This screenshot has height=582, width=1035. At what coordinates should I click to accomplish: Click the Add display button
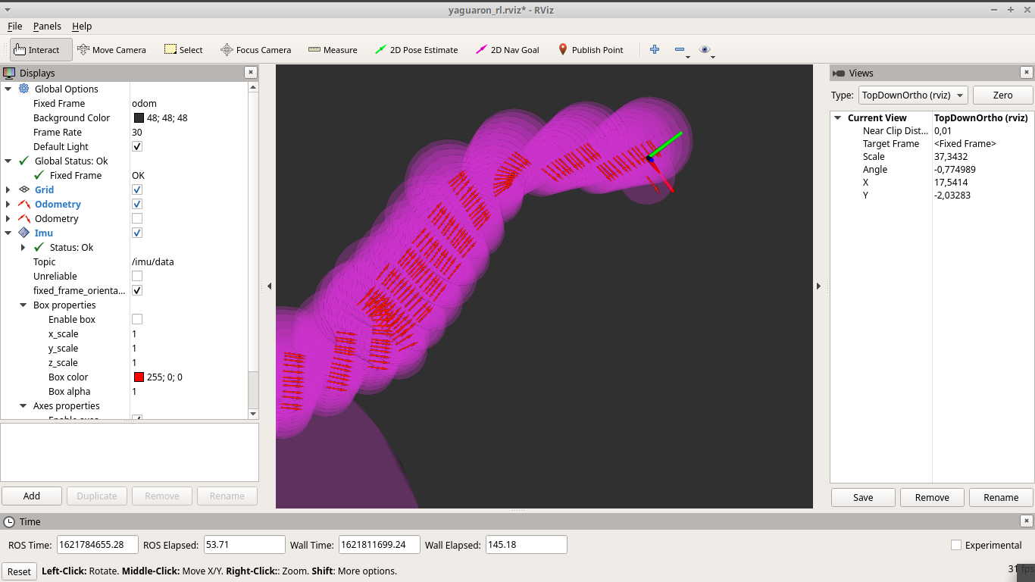(32, 496)
